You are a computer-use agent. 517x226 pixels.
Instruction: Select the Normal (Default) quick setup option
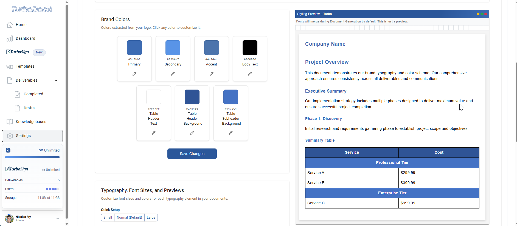coord(129,218)
